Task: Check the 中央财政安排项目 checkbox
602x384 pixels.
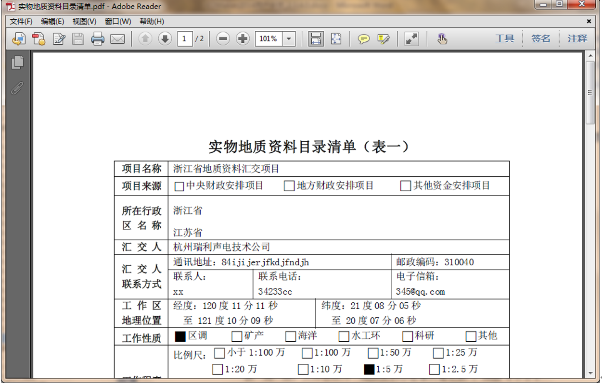Action: pos(179,186)
